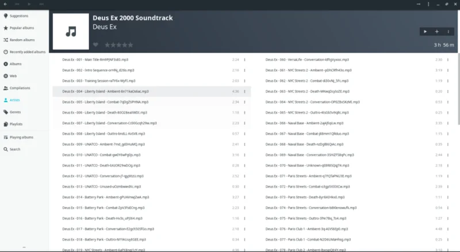Open menu for track 014 Battery Park Ambient

tap(244, 197)
